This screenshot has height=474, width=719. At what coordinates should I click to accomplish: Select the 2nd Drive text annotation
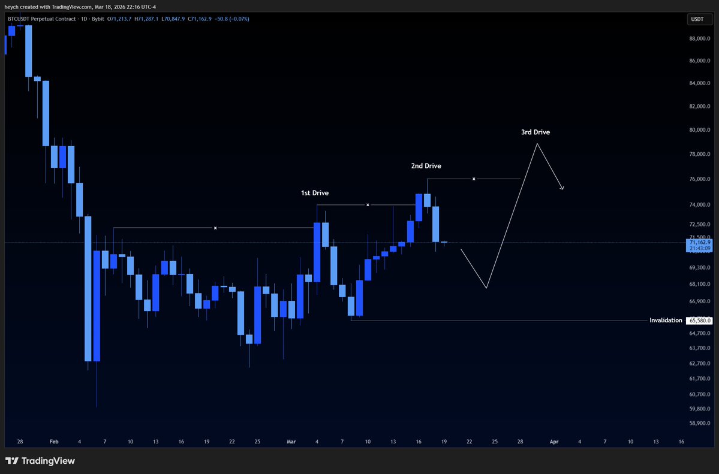click(426, 166)
